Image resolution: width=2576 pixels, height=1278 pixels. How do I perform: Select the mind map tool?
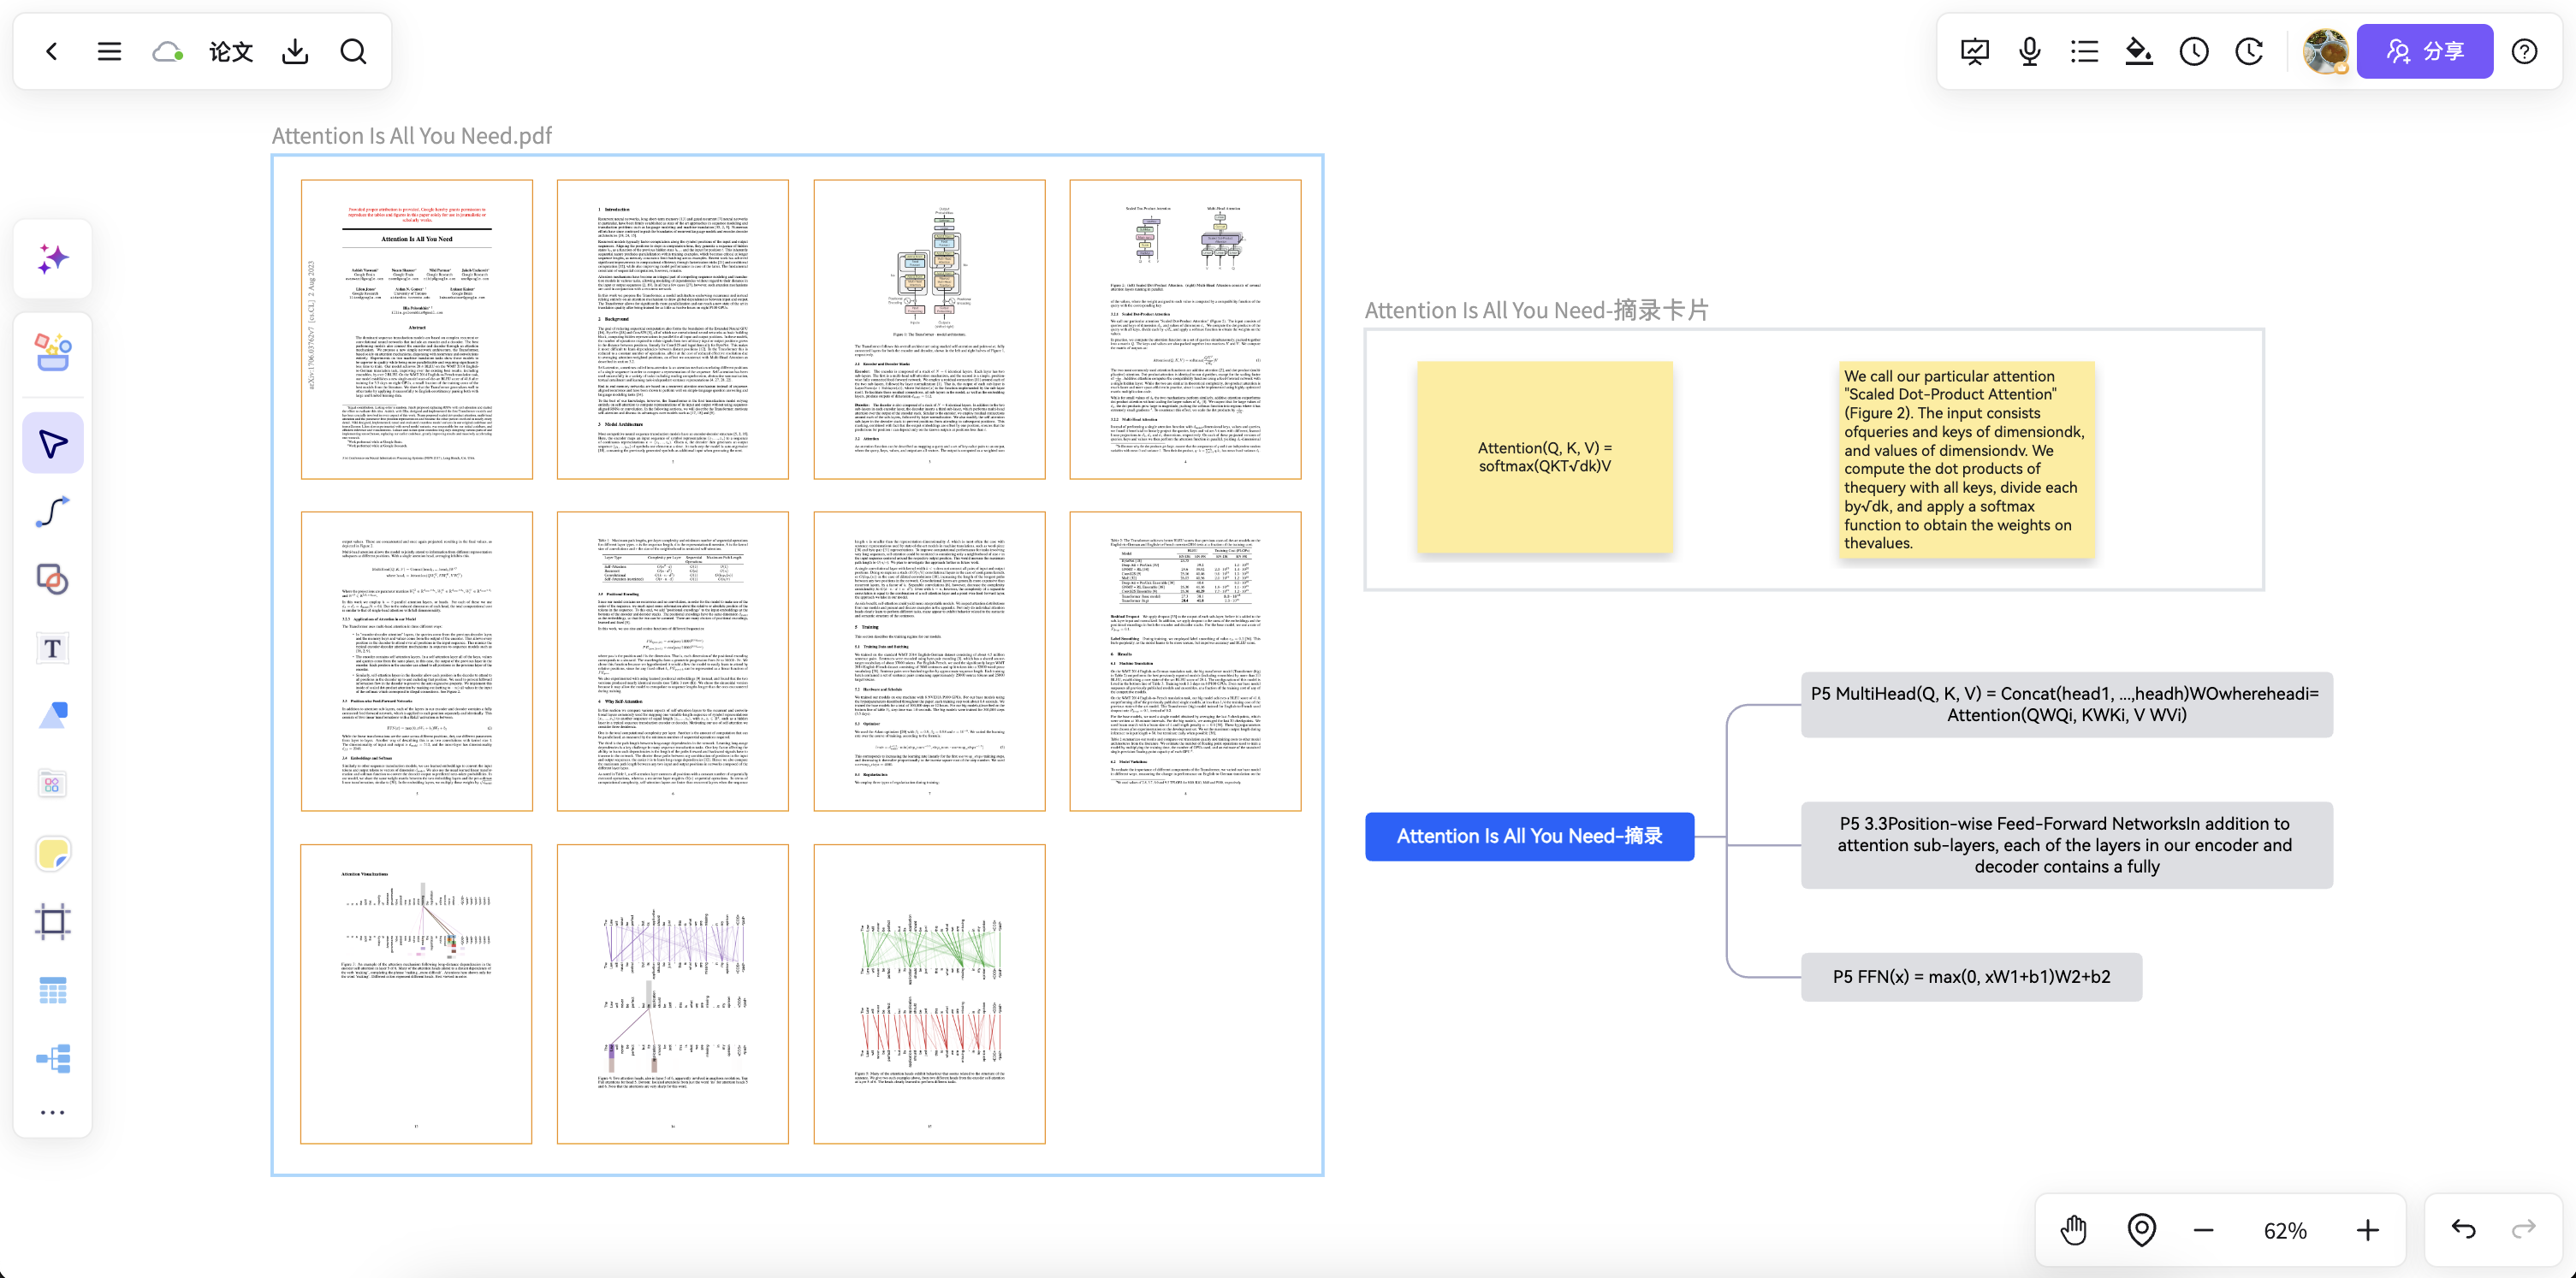(x=53, y=1058)
